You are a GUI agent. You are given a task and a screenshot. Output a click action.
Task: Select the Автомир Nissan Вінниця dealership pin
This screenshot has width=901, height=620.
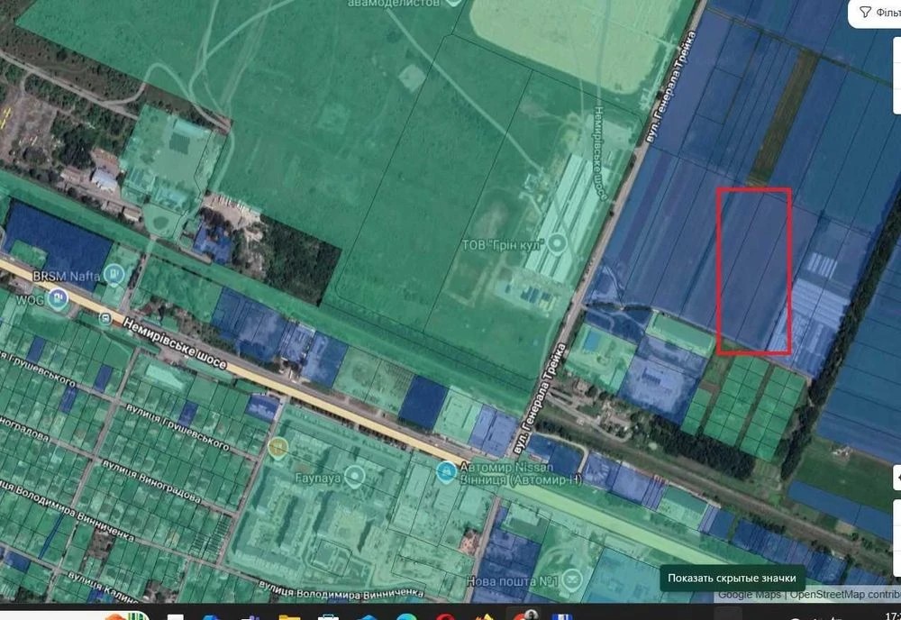(x=446, y=471)
